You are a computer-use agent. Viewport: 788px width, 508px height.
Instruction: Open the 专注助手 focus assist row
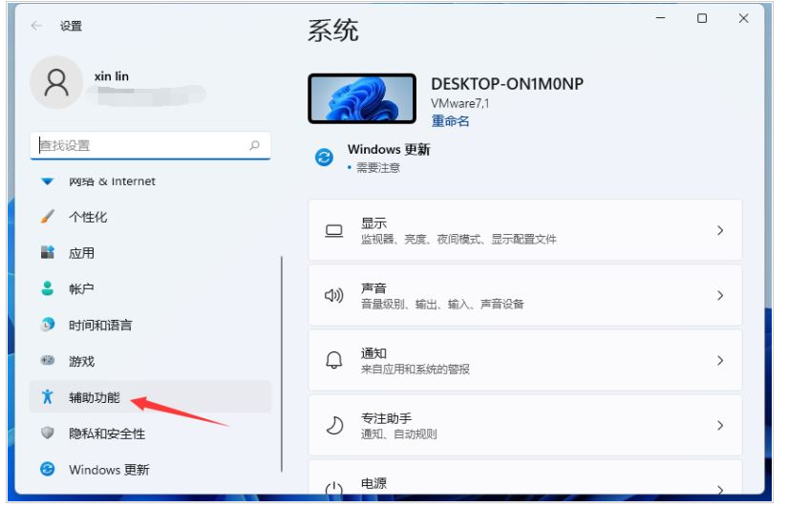pos(524,425)
